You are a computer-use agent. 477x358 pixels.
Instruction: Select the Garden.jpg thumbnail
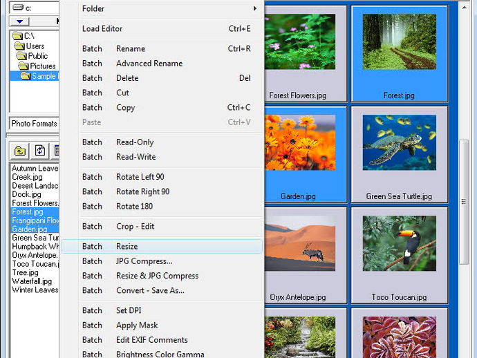point(305,155)
